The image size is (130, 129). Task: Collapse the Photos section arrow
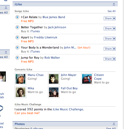(x=114, y=124)
